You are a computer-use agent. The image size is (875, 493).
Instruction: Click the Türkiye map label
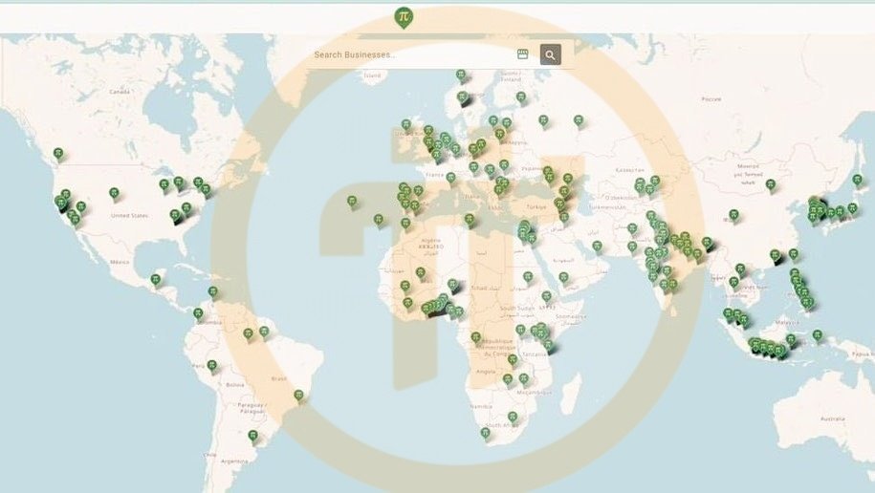pos(536,207)
